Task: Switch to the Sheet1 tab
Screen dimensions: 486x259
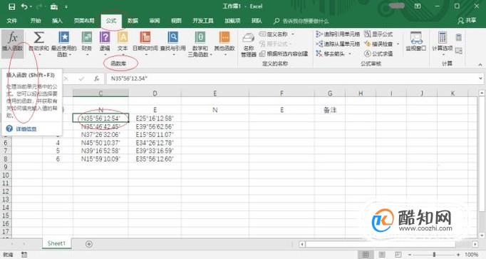Action: click(56, 243)
